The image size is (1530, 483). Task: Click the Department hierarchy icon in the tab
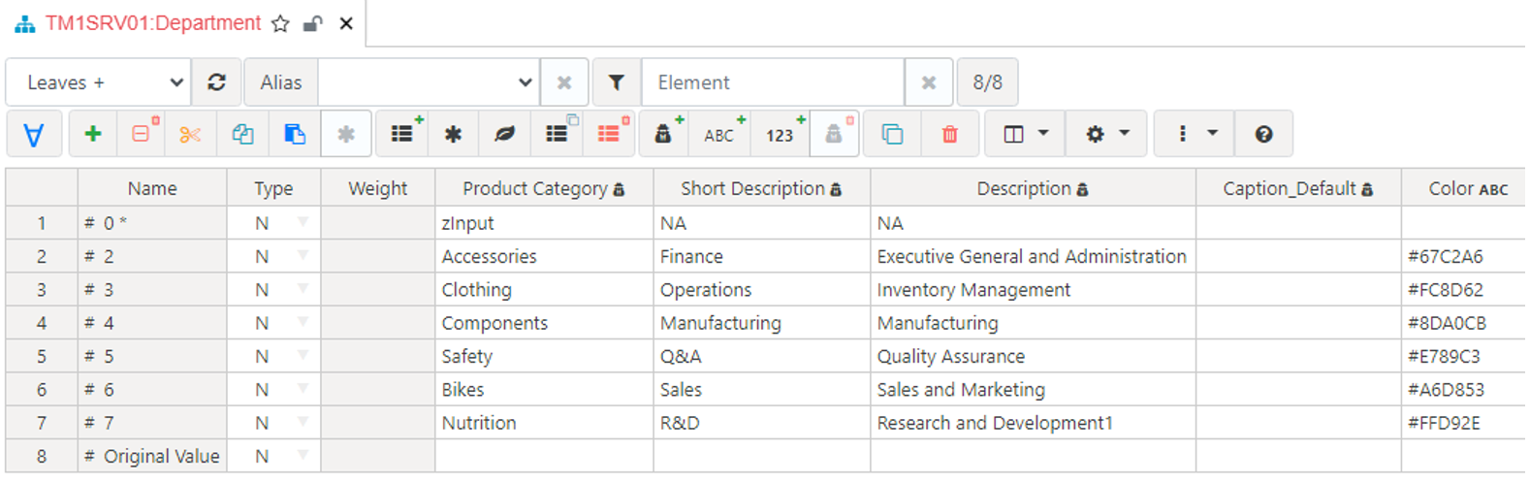(24, 24)
